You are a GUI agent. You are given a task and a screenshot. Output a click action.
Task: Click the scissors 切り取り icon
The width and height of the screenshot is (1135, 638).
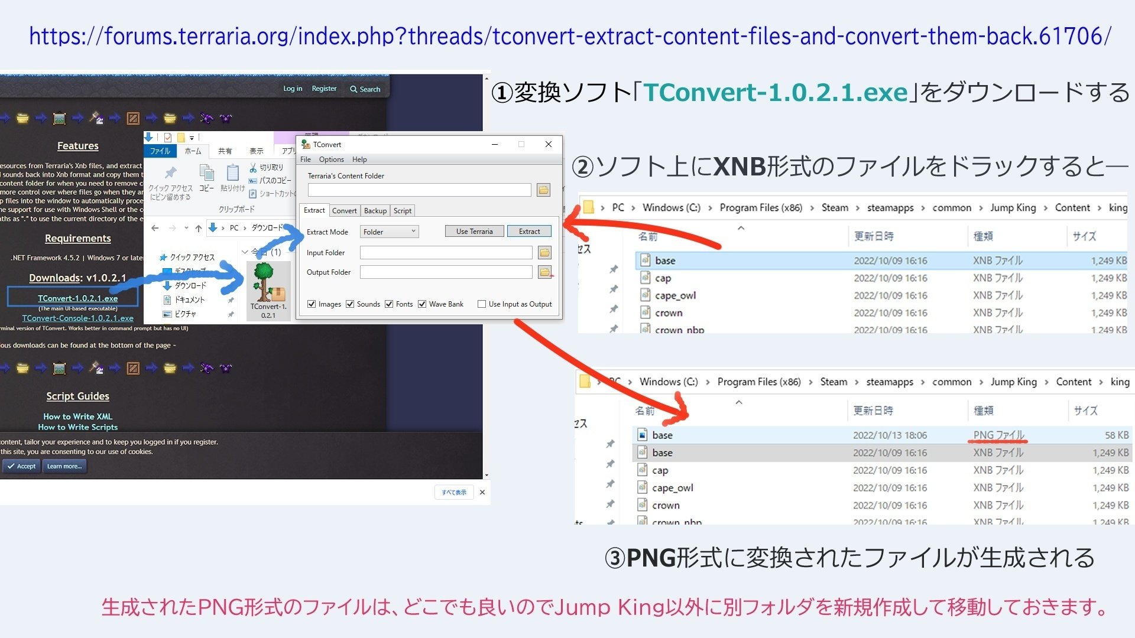pyautogui.click(x=253, y=168)
